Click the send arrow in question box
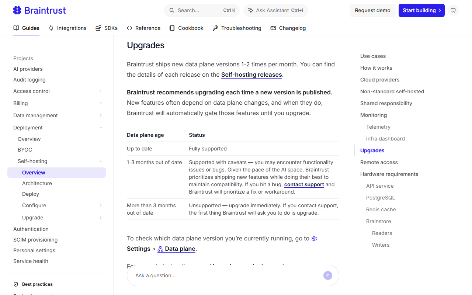This screenshot has width=472, height=295. (x=328, y=275)
